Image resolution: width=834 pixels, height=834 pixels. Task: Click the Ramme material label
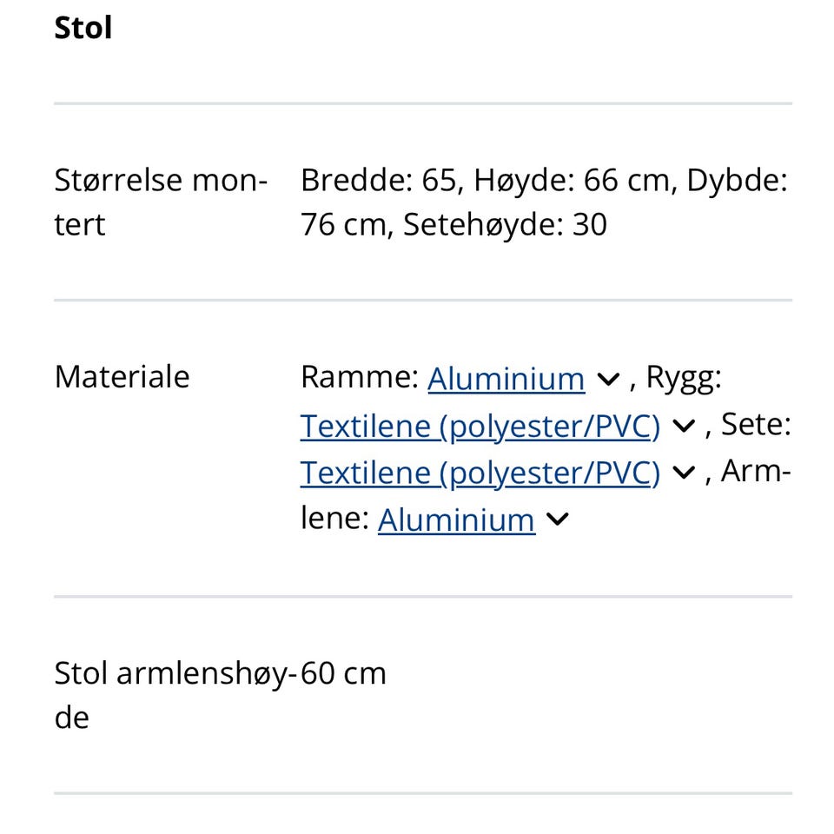tap(358, 376)
